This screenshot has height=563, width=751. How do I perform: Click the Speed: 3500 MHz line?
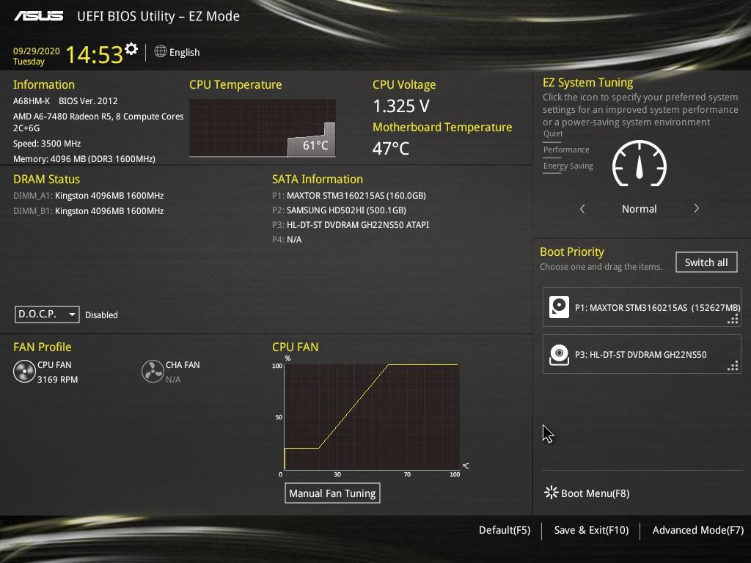pos(47,144)
